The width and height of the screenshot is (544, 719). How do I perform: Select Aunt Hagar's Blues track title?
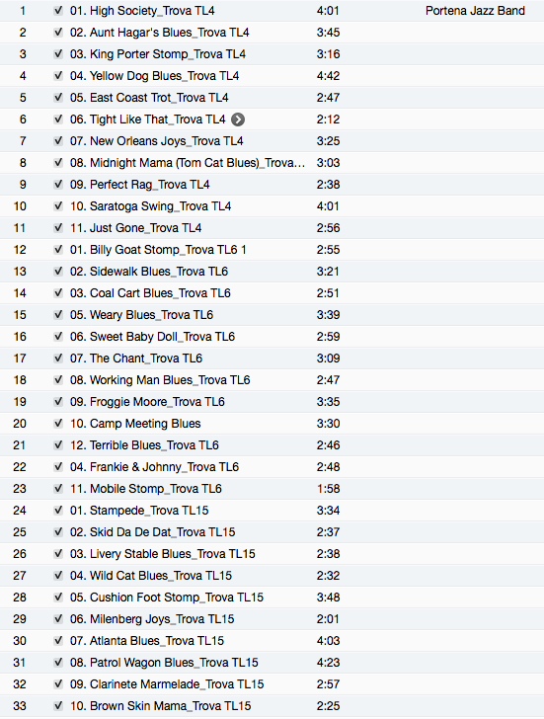pos(160,33)
